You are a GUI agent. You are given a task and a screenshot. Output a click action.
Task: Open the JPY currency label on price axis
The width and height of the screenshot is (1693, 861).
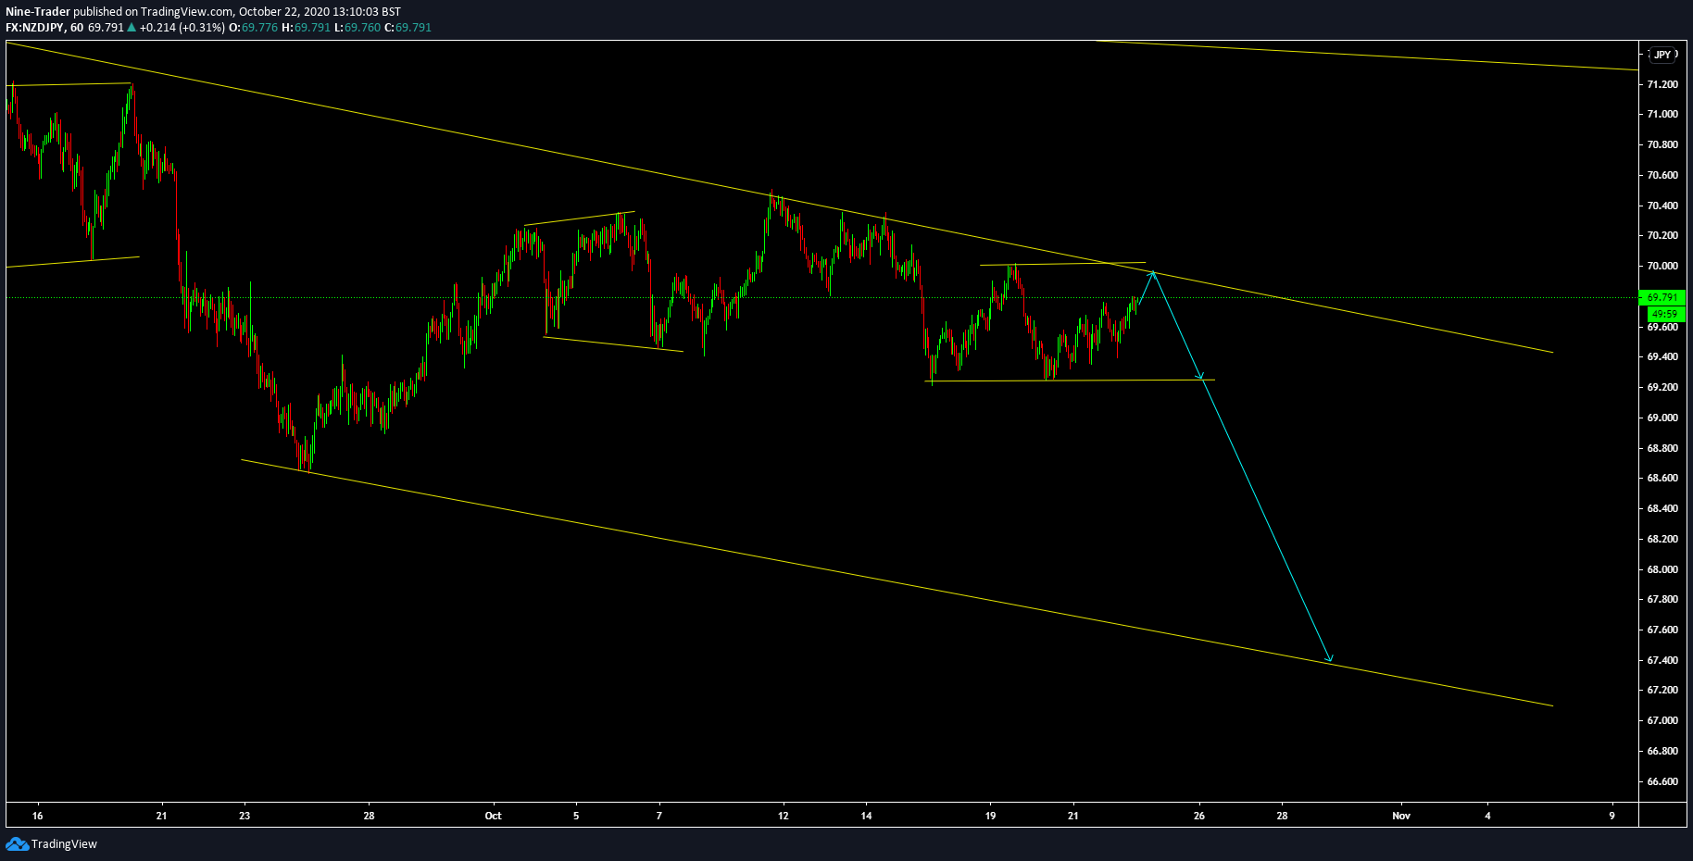click(x=1663, y=55)
